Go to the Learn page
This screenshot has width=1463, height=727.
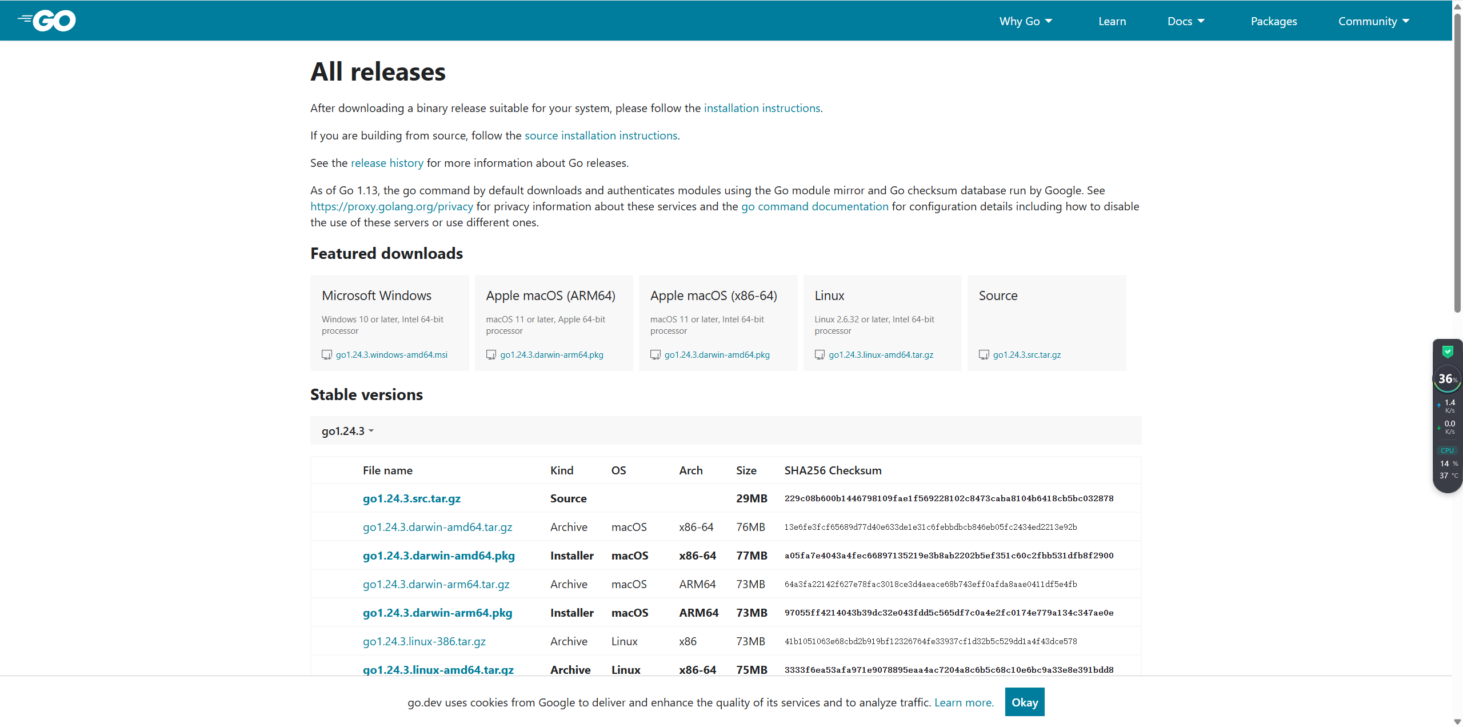(x=1112, y=21)
